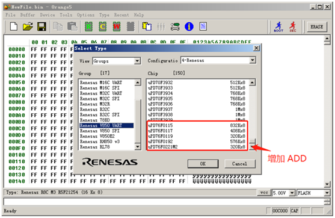Open the blue info icon
The height and width of the screenshot is (218, 335).
tap(189, 26)
